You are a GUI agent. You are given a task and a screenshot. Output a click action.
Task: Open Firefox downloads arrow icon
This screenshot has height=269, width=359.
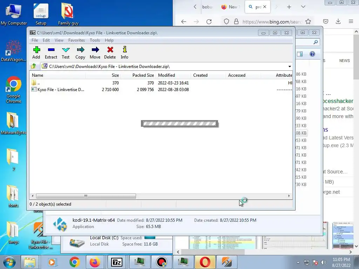click(x=338, y=21)
